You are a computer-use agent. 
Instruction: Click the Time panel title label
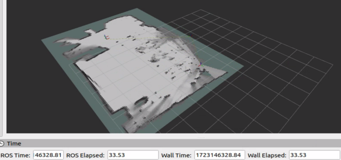14,144
